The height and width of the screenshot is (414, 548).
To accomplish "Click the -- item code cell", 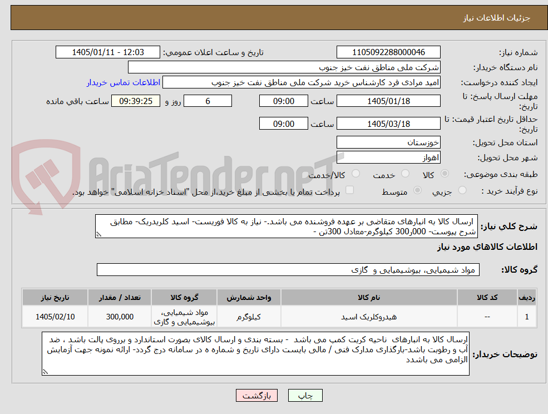I will click(487, 317).
